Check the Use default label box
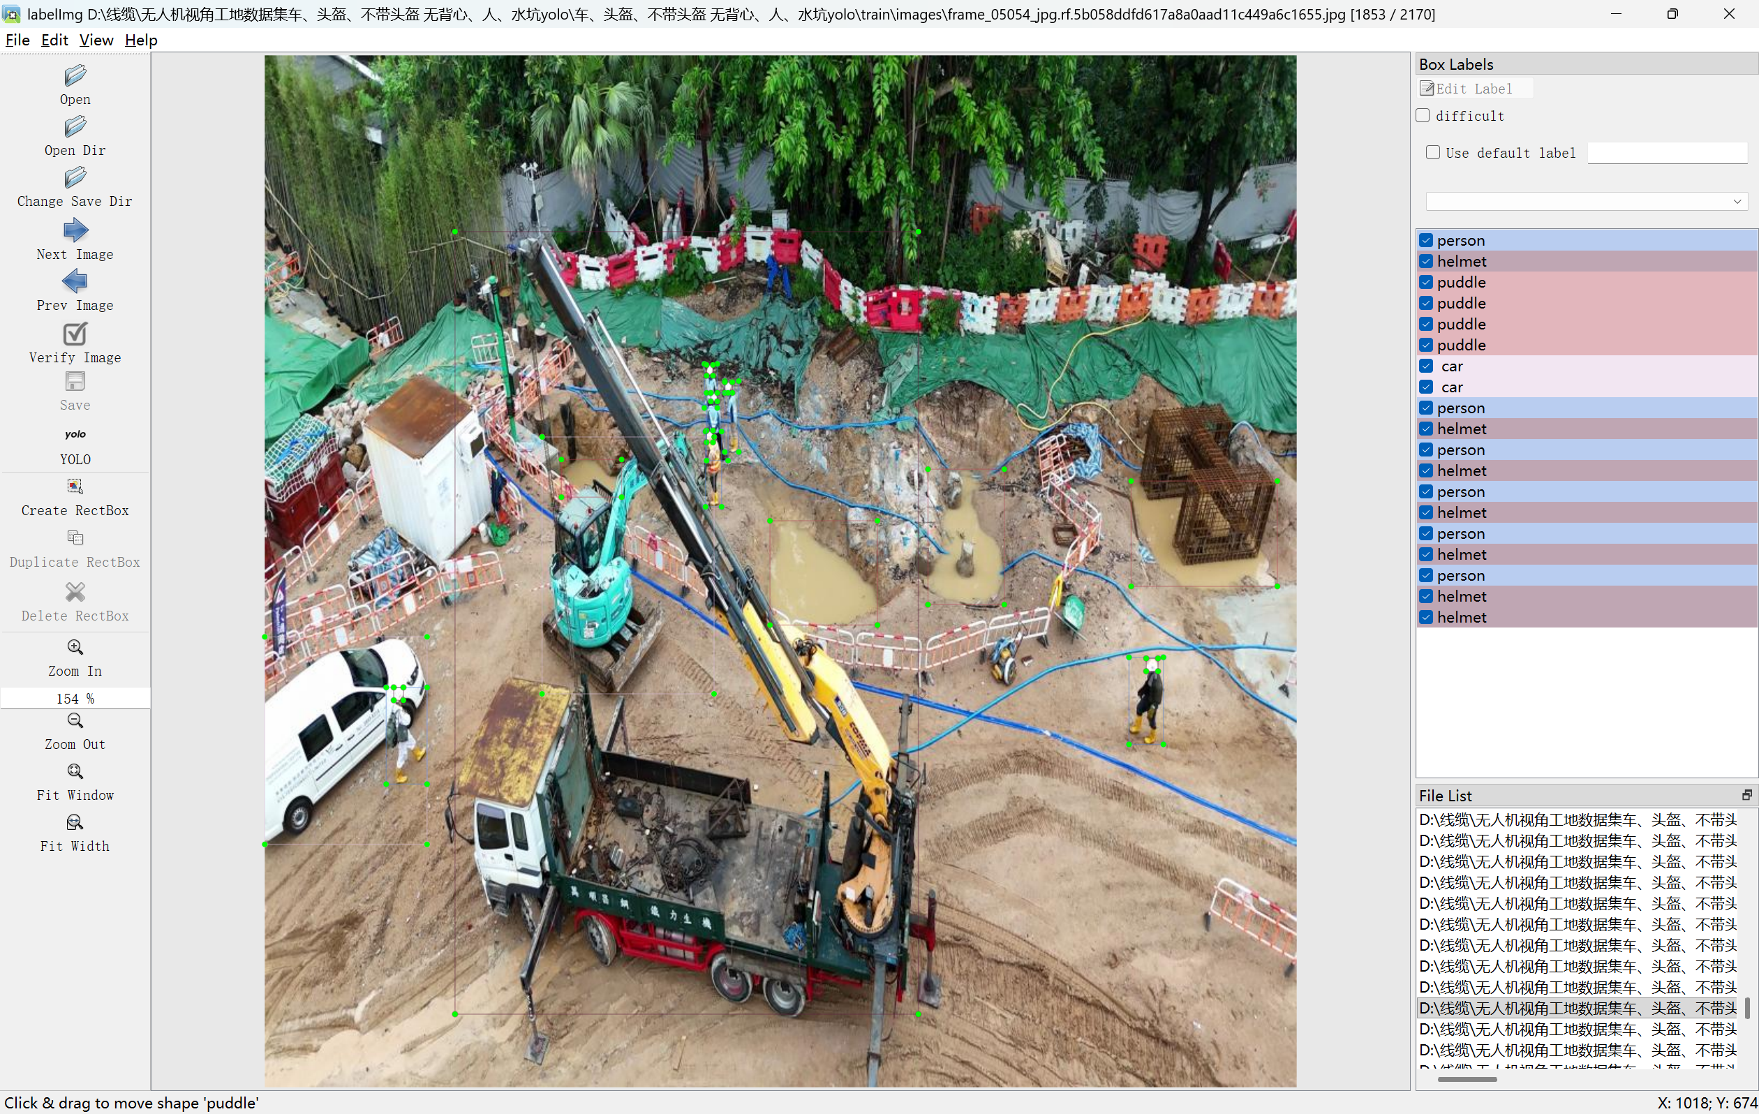The height and width of the screenshot is (1114, 1759). [1433, 153]
